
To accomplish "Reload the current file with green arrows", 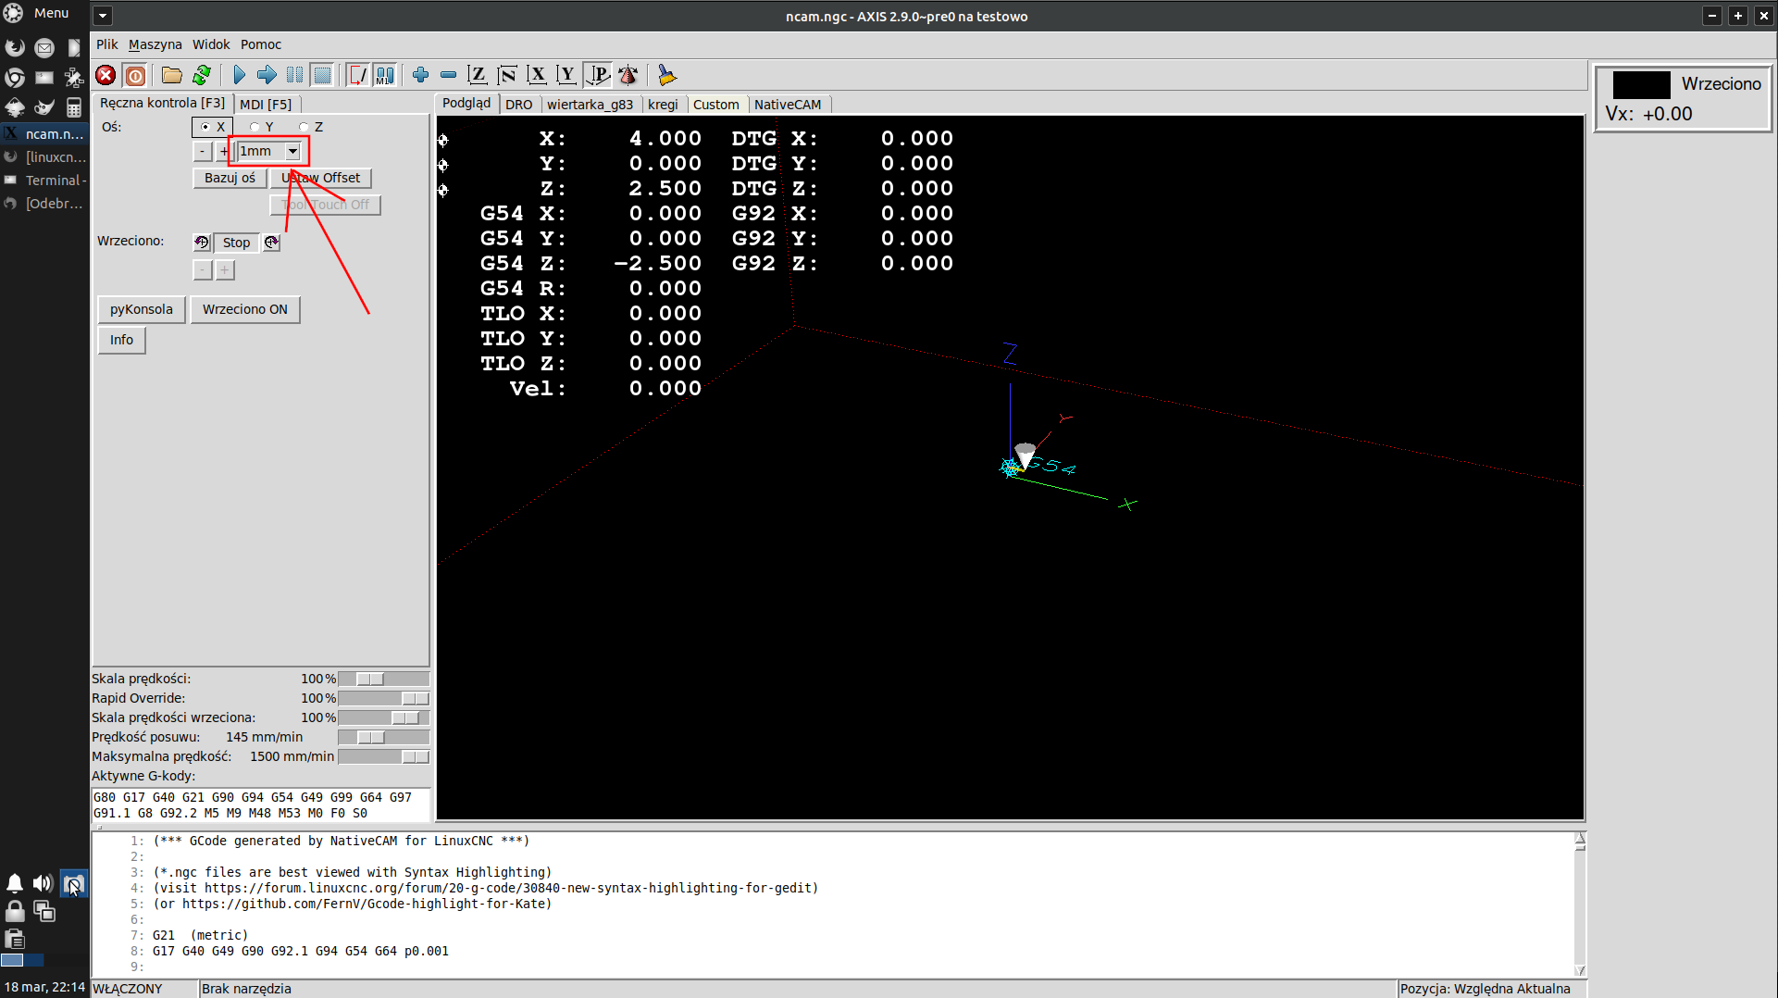I will tap(201, 75).
